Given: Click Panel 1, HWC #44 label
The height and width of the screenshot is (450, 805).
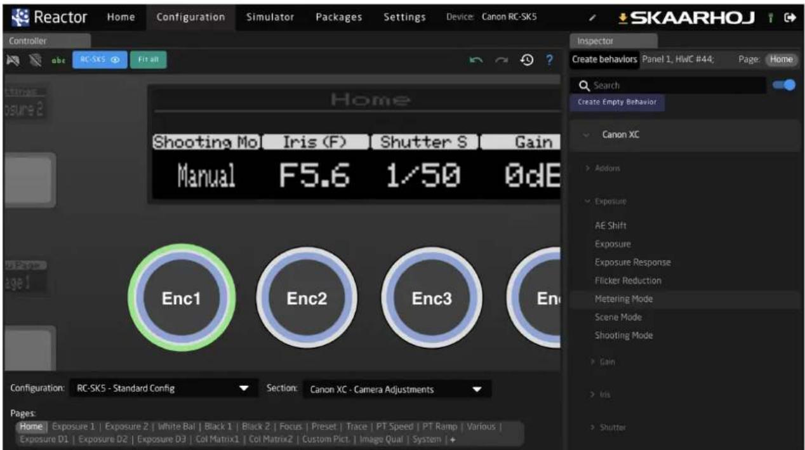Looking at the screenshot, I should [678, 59].
